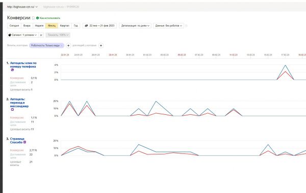Select the Вчера period tab
306x193 pixels.
(x=27, y=26)
